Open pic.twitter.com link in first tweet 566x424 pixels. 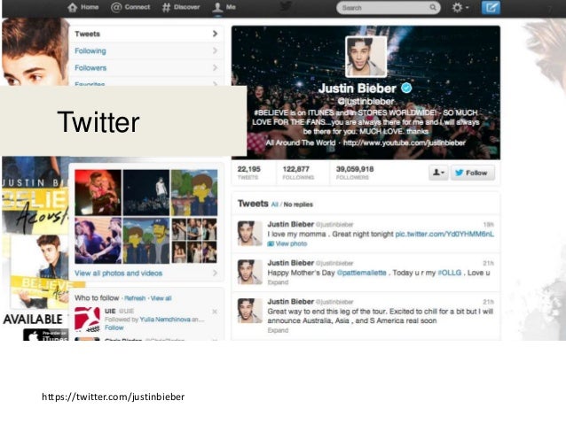[444, 234]
